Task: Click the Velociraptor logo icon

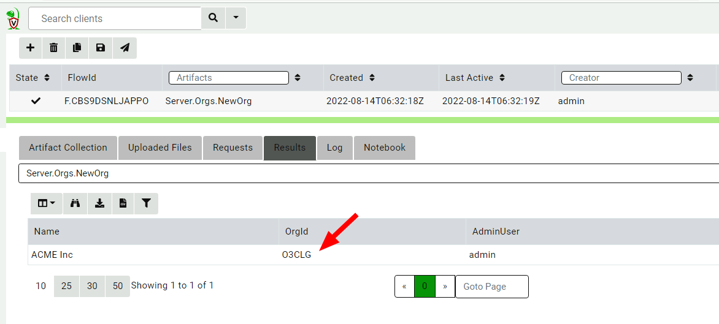Action: coord(13,19)
